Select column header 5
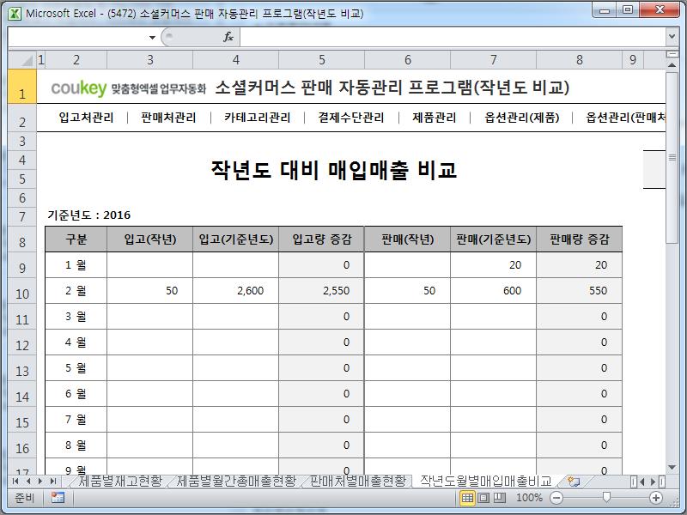The image size is (687, 515). [x=321, y=59]
